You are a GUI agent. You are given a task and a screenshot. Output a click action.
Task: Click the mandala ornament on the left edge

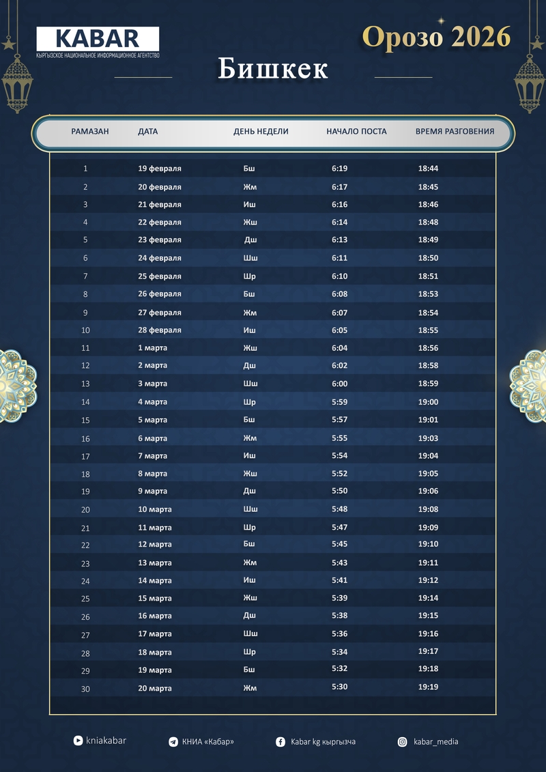coord(14,386)
